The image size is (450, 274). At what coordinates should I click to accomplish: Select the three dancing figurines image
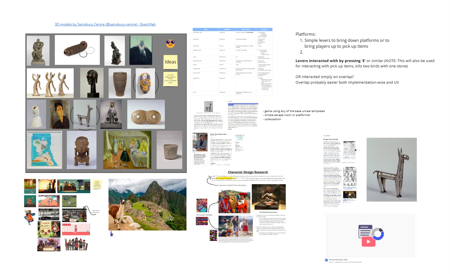click(50, 83)
